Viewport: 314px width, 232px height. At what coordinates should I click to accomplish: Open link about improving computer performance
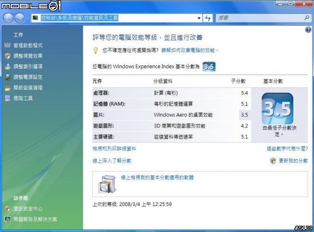[188, 50]
